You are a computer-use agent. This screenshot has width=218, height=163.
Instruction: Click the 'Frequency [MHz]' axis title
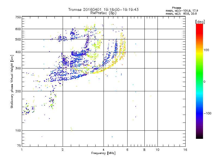coord(103,153)
